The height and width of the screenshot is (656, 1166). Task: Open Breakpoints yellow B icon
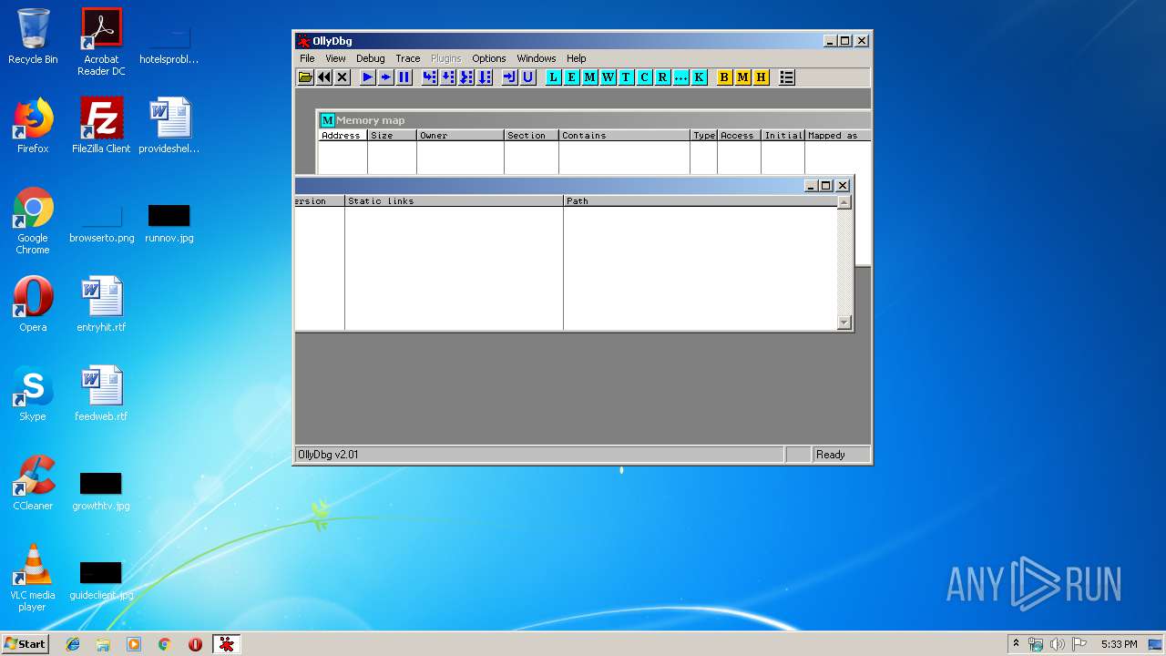tap(724, 77)
